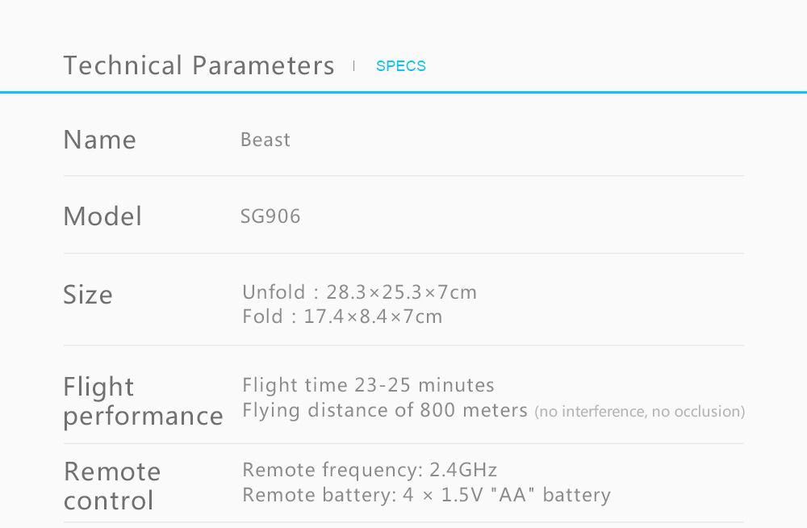Click the SG906 model number
The height and width of the screenshot is (528, 807).
pyautogui.click(x=270, y=216)
